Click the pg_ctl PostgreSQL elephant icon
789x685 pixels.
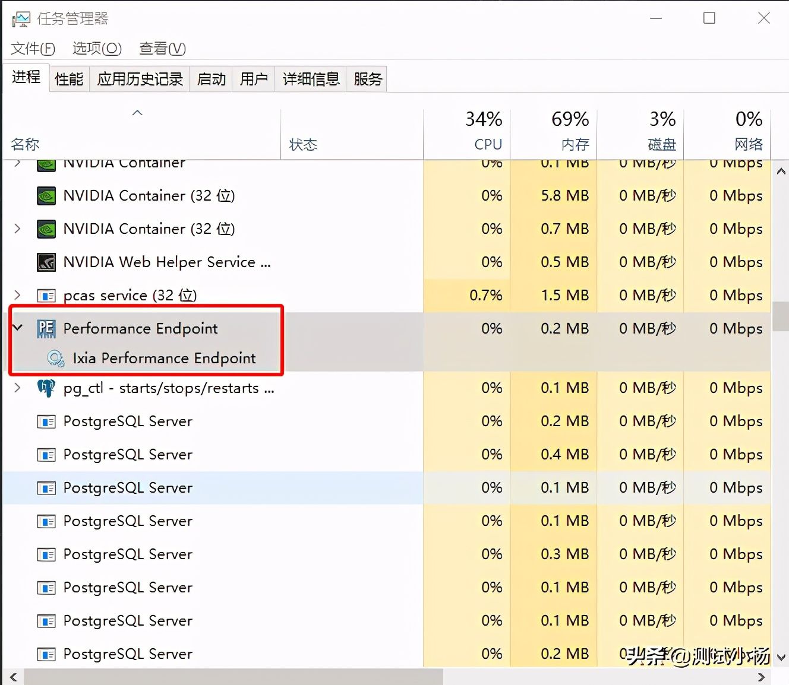(x=46, y=388)
